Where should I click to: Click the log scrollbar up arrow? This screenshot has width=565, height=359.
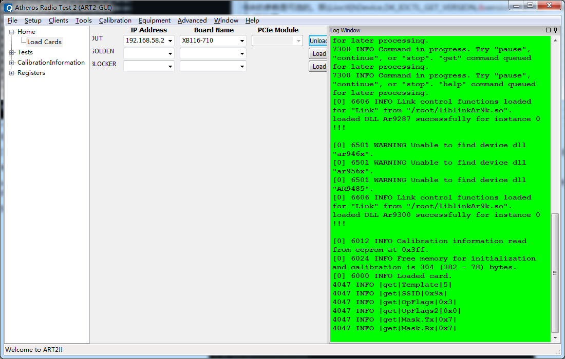point(555,40)
